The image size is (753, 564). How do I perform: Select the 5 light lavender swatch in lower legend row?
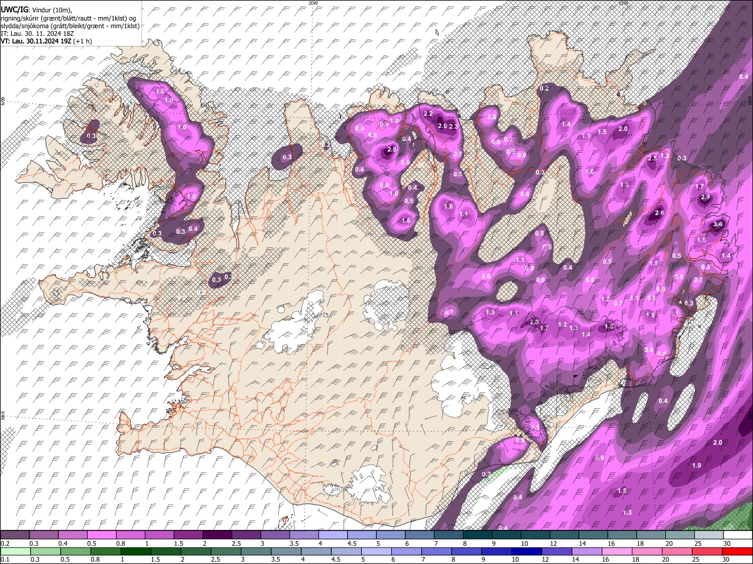(376, 551)
